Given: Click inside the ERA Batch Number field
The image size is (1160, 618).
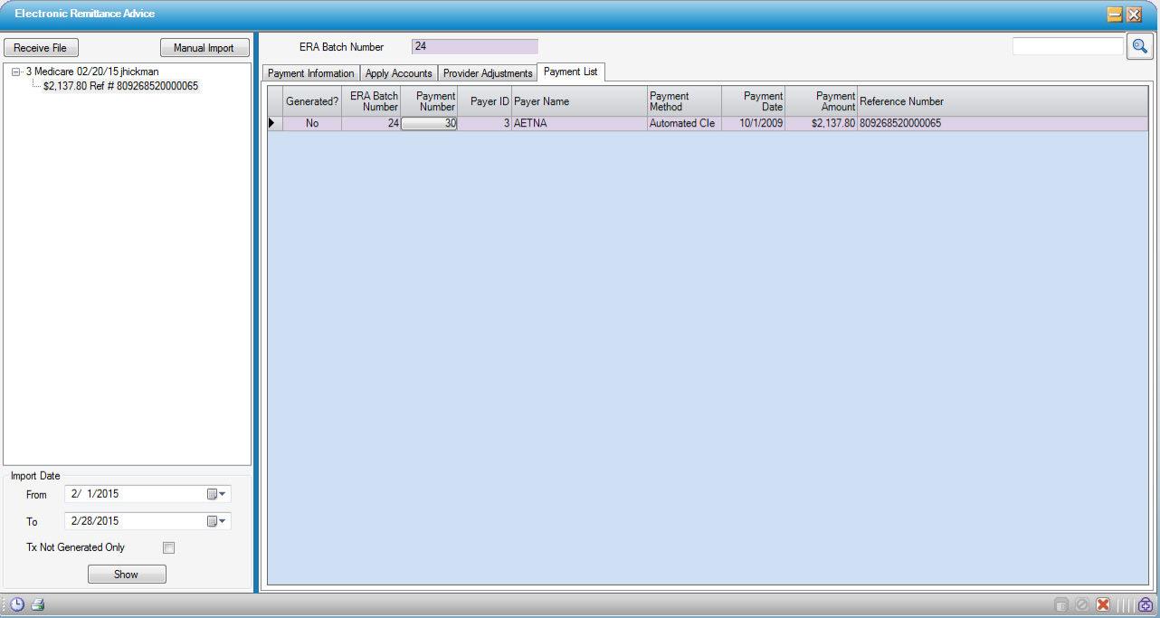Looking at the screenshot, I should pos(474,46).
